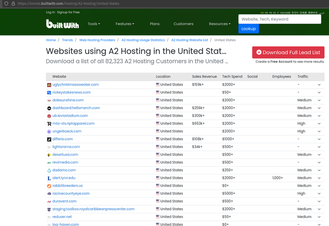Go to the Plans page
Image resolution: width=329 pixels, height=226 pixels.
[155, 24]
